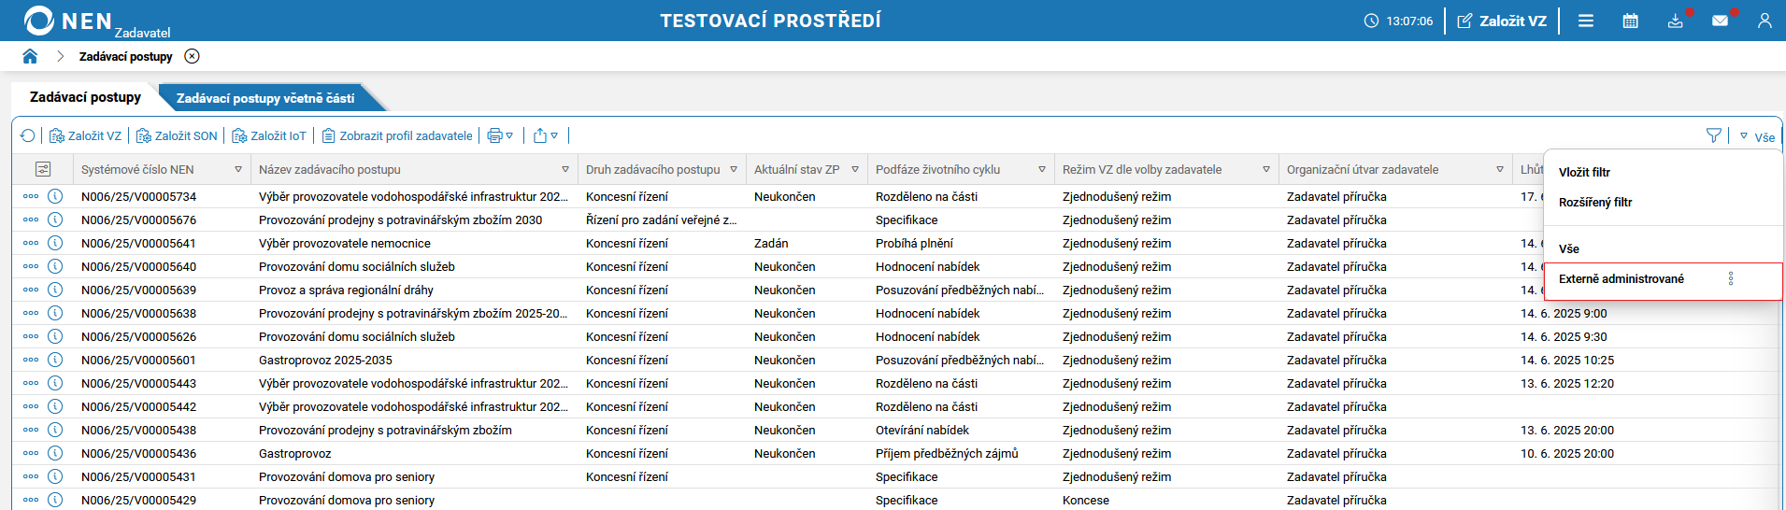Open Systémové číslo NEN column filter arrow
The width and height of the screenshot is (1786, 510).
(238, 169)
